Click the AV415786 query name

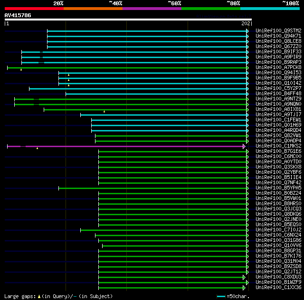click(18, 15)
